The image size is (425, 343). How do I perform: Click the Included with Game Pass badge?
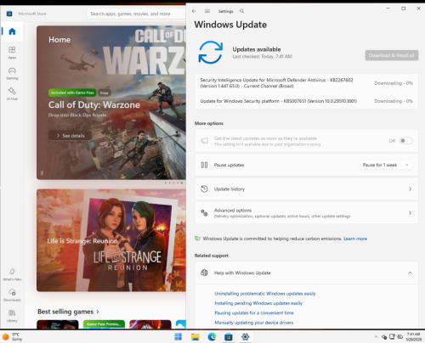pyautogui.click(x=72, y=93)
